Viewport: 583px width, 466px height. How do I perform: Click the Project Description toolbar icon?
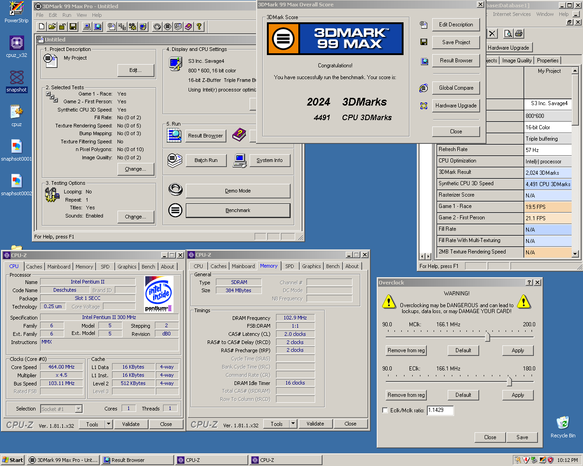111,26
